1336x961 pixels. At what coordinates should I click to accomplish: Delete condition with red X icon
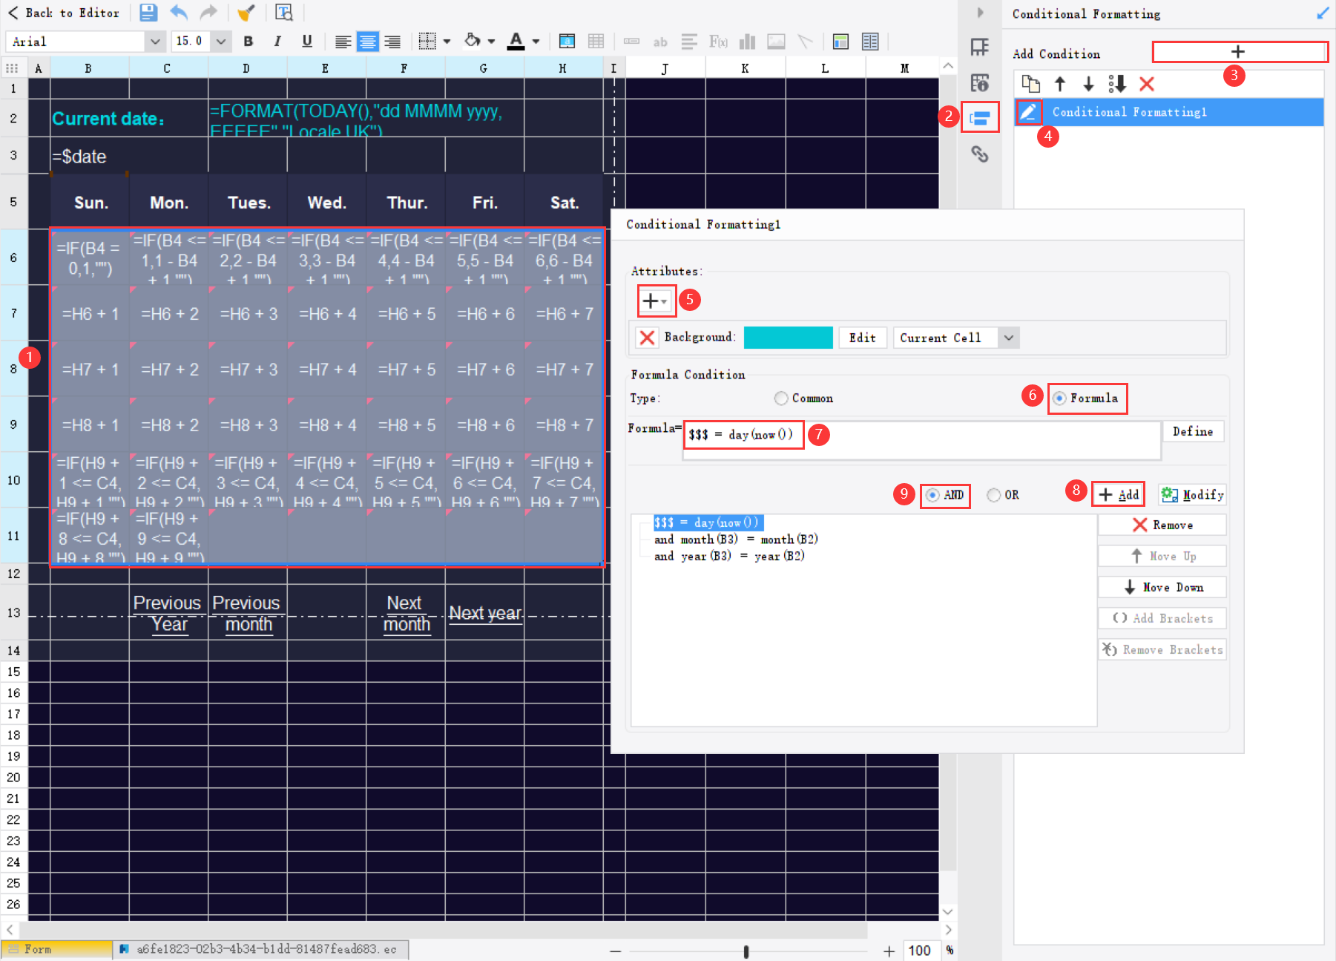coord(1147,84)
